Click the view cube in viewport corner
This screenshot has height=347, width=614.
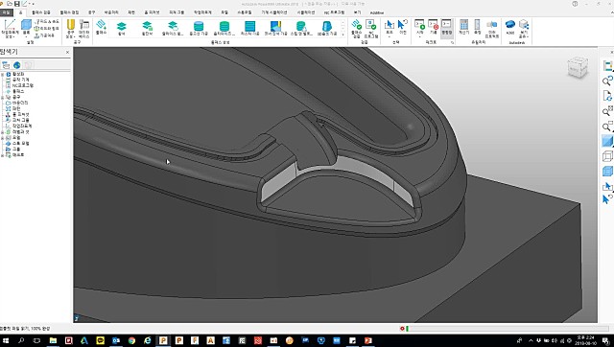578,67
